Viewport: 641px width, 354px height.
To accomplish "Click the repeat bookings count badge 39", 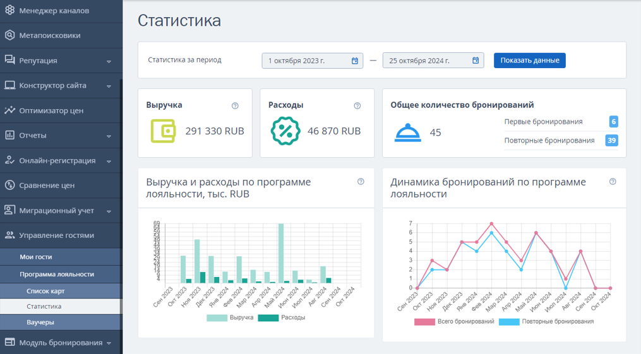I will pos(611,141).
